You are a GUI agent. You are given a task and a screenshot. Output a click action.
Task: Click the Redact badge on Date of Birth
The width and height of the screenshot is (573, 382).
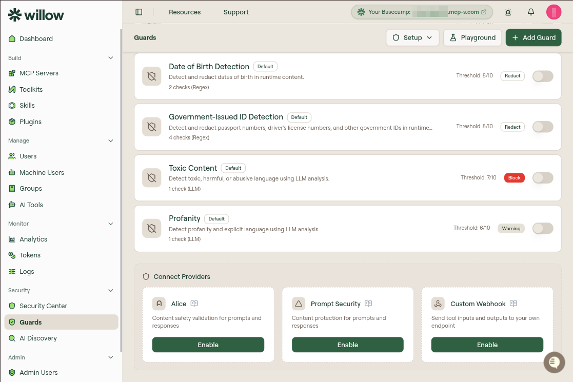pyautogui.click(x=512, y=76)
